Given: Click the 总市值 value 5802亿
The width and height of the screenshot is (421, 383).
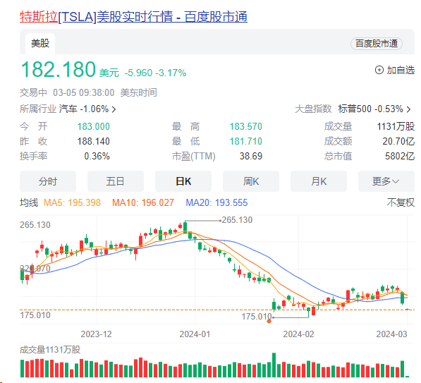Looking at the screenshot, I should (x=400, y=156).
